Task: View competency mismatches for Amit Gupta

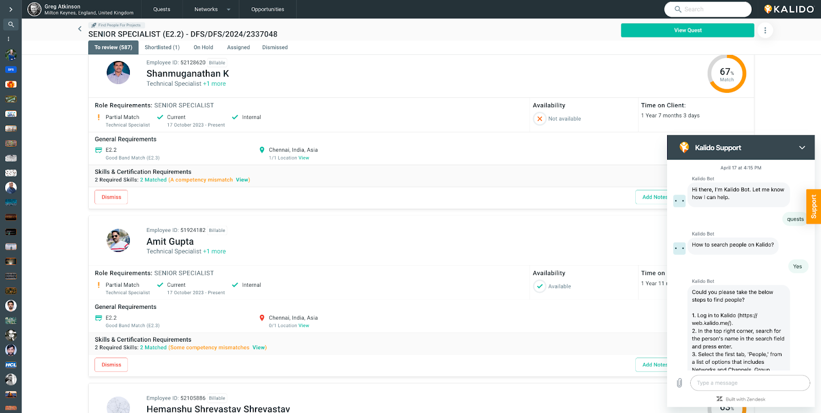Action: pyautogui.click(x=259, y=347)
